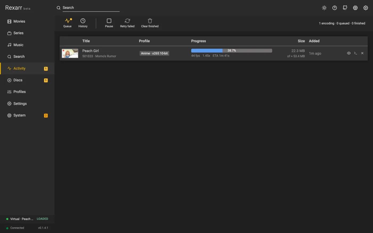Open Profiles in the sidebar
This screenshot has width=373, height=233.
pos(27,92)
